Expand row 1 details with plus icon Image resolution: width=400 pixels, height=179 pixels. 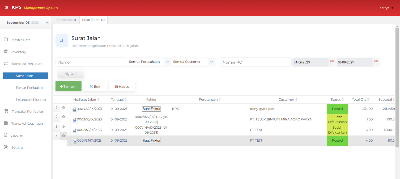[63, 108]
